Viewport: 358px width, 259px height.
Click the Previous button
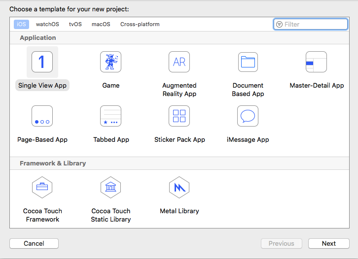tap(282, 244)
